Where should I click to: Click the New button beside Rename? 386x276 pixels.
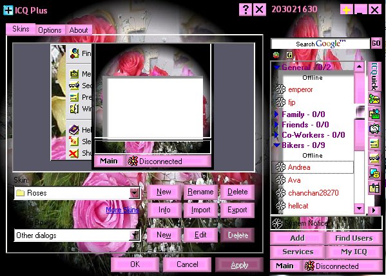coord(164,192)
